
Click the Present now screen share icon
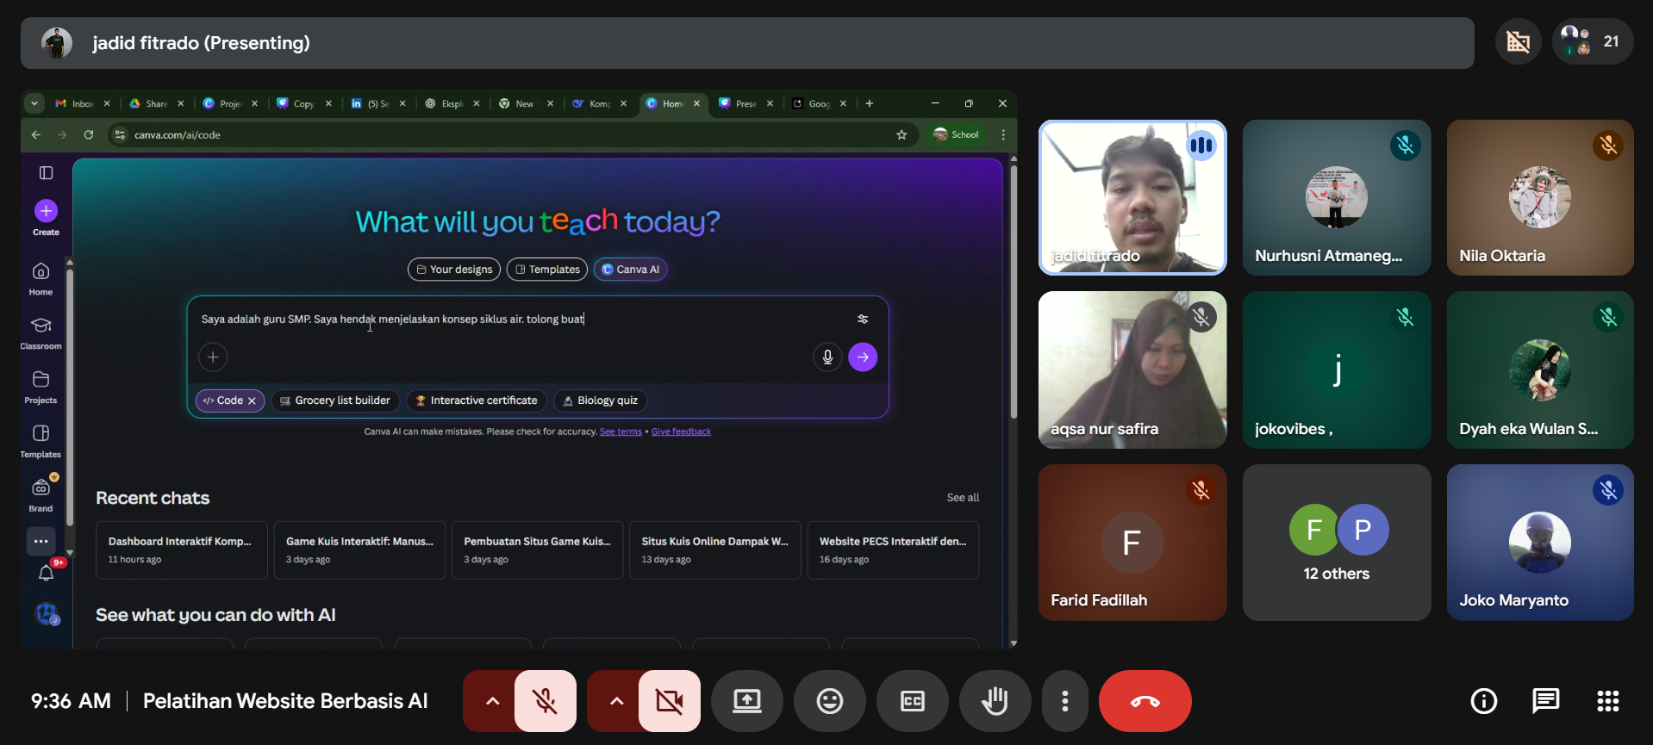pos(747,701)
